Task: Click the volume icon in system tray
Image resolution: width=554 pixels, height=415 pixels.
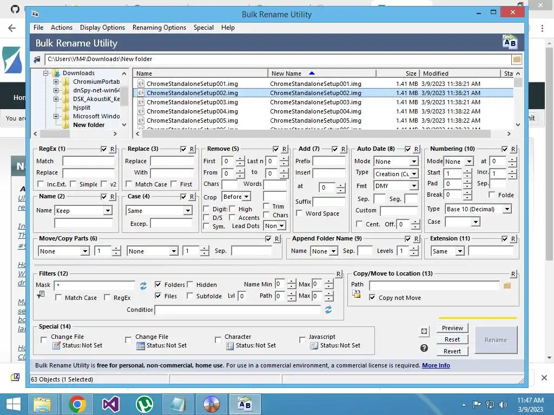Action: 503,404
